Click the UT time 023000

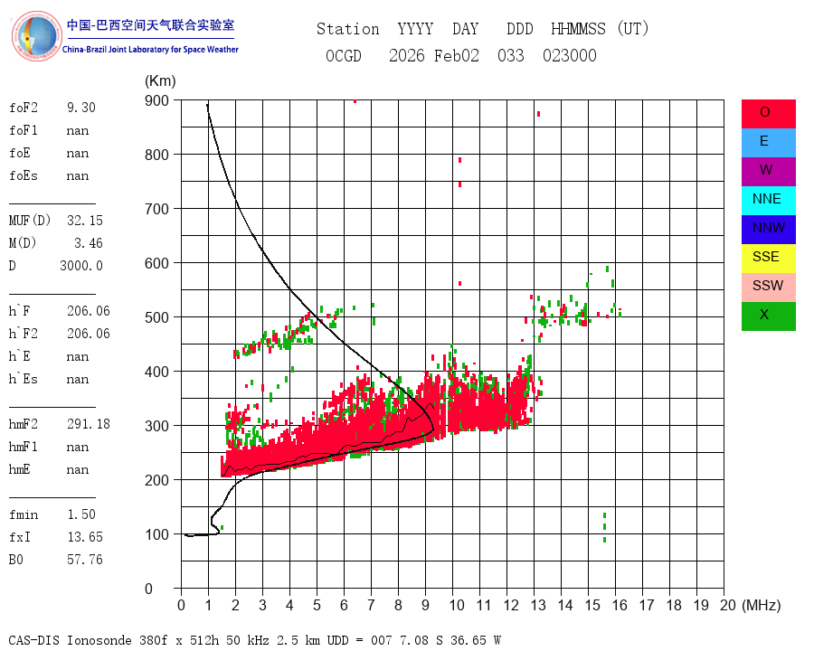pos(569,56)
